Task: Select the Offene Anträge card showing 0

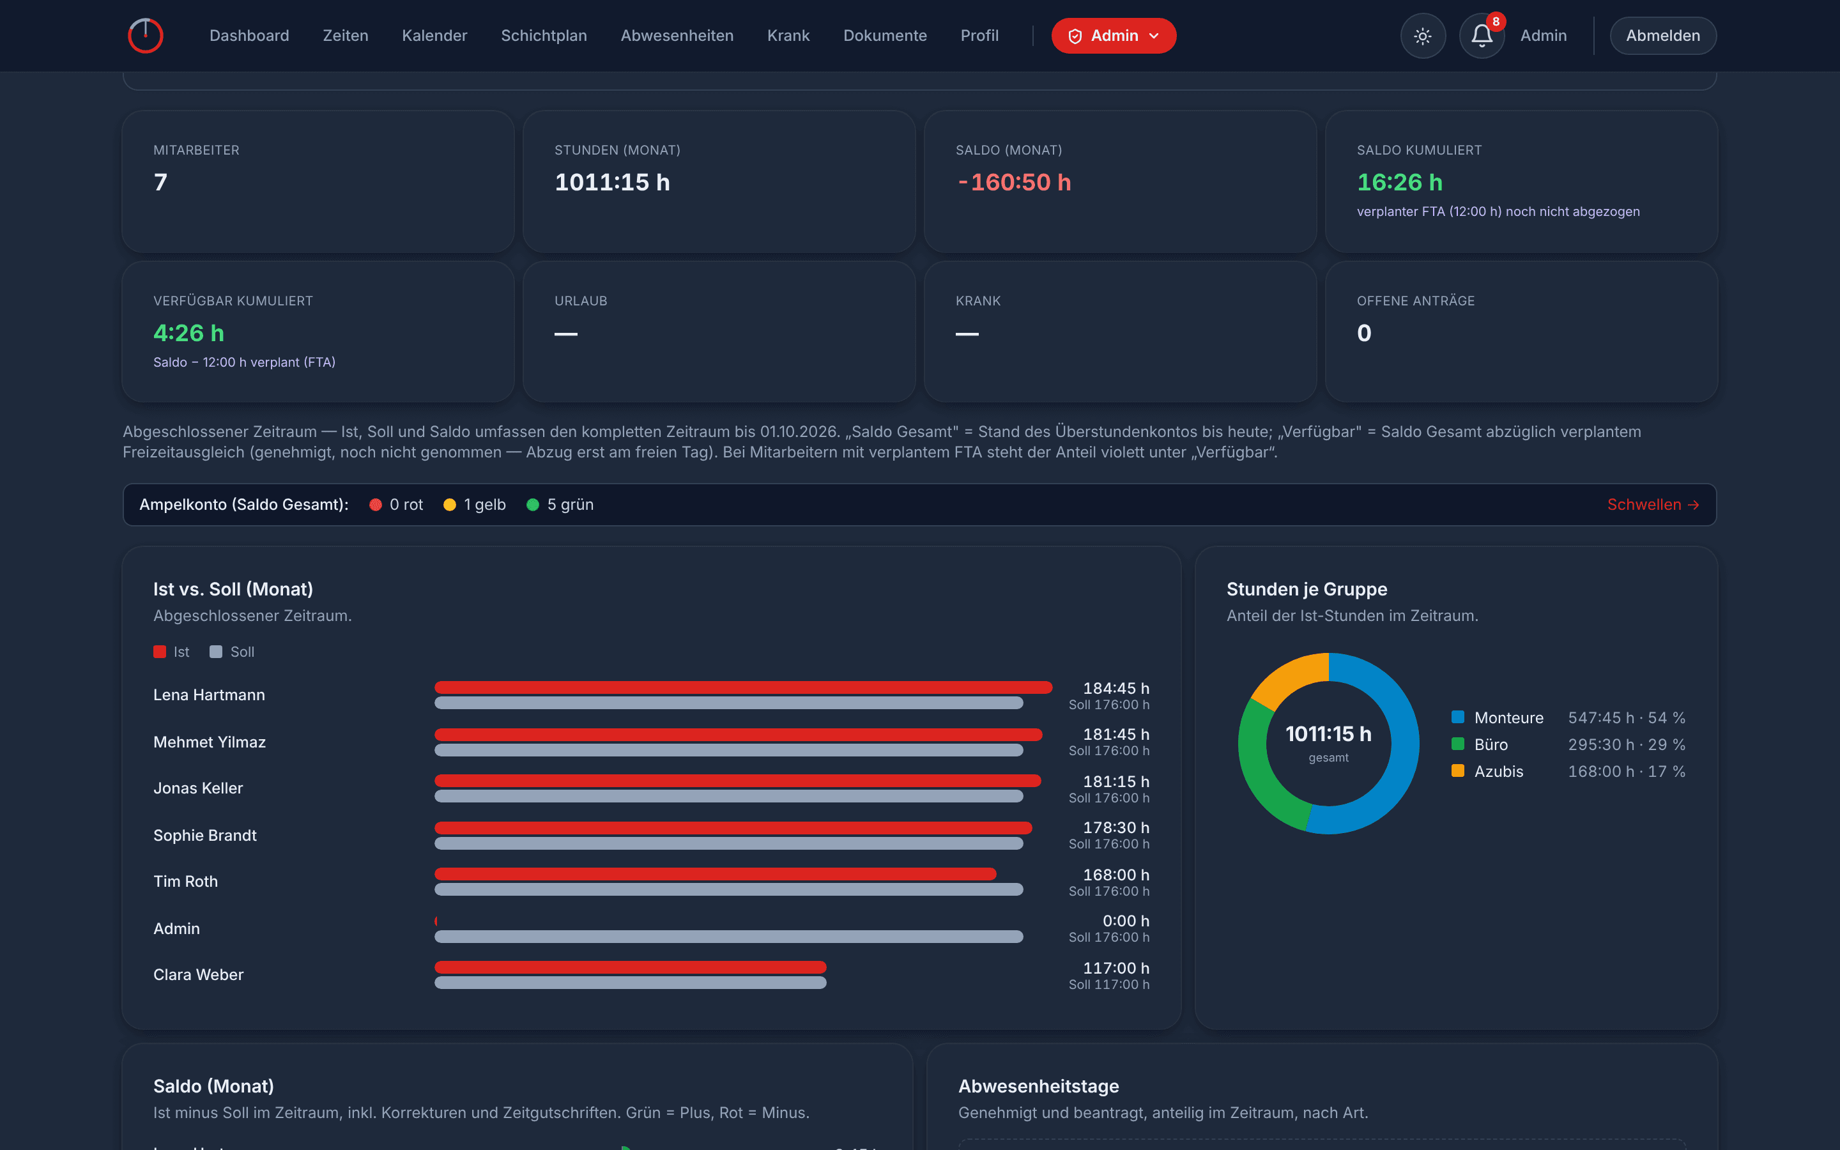Action: (x=1521, y=332)
